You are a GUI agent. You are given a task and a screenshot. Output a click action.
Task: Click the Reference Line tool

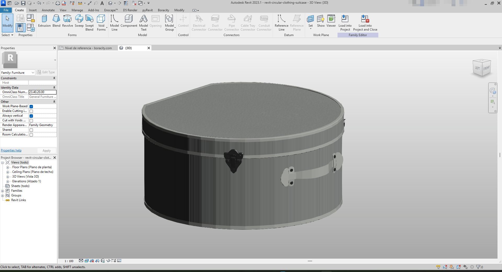(x=281, y=23)
